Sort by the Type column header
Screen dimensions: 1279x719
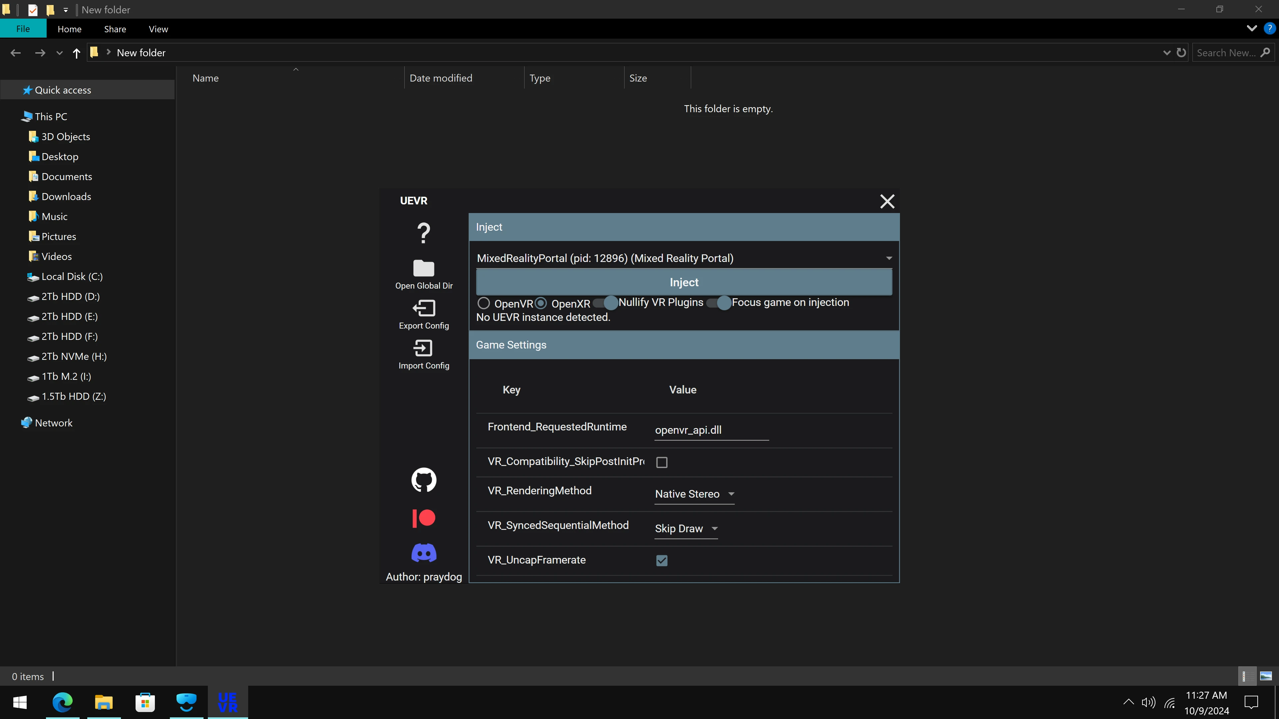[x=574, y=78]
